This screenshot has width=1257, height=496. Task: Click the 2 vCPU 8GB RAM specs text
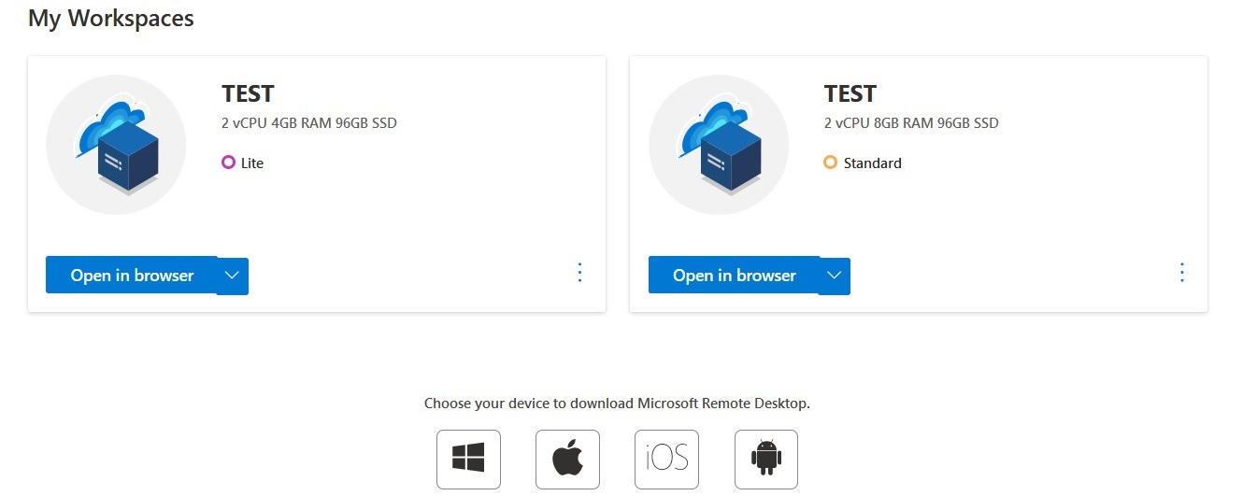911,123
